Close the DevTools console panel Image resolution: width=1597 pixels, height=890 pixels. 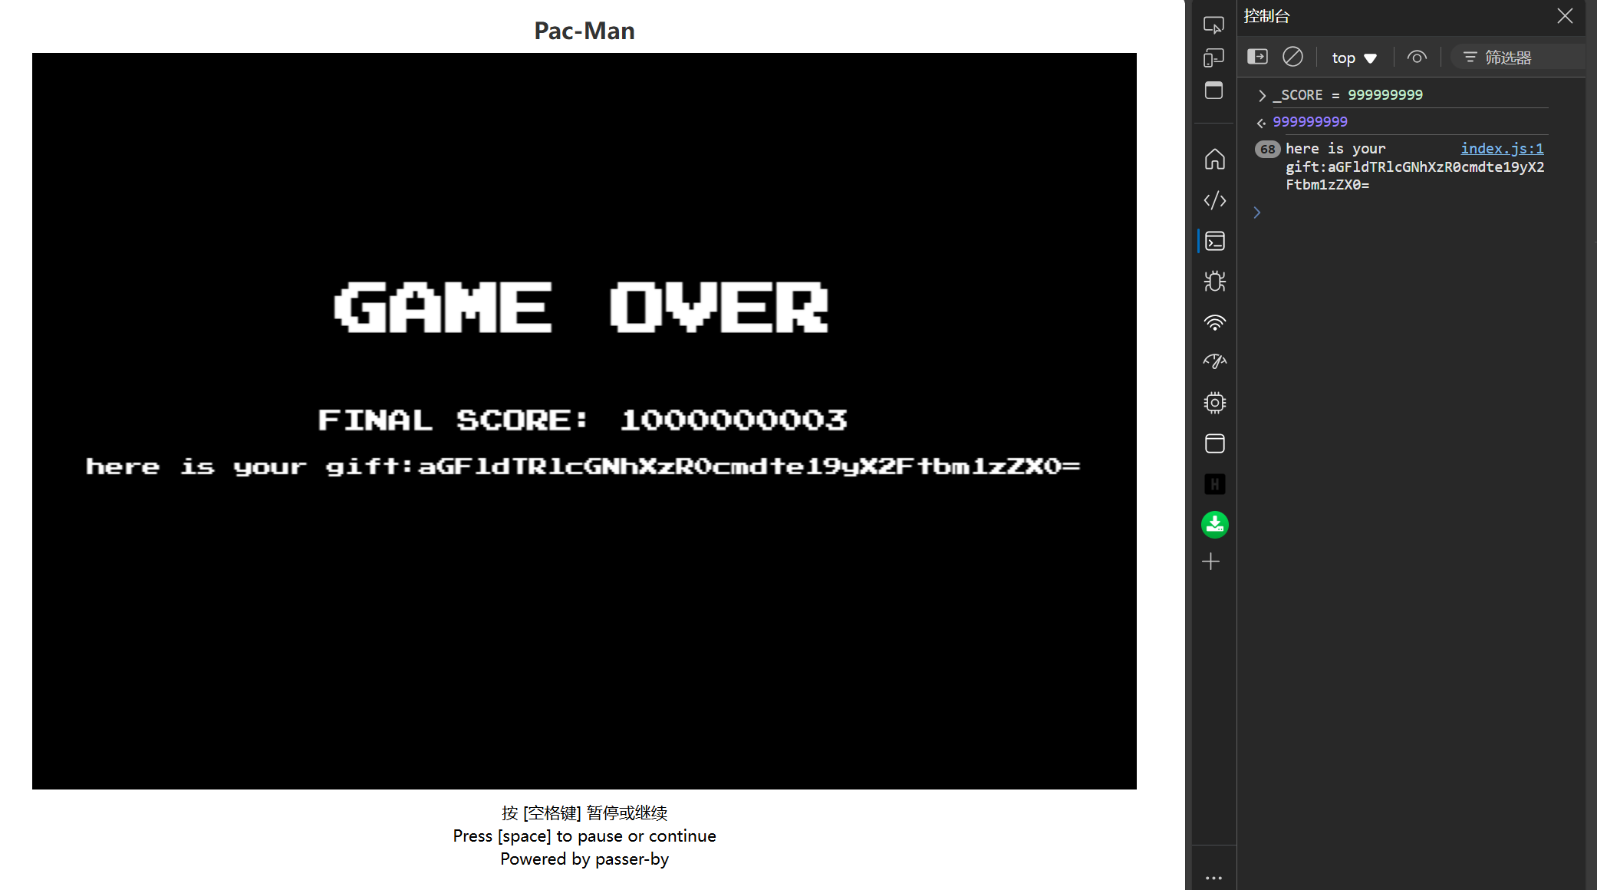point(1565,16)
